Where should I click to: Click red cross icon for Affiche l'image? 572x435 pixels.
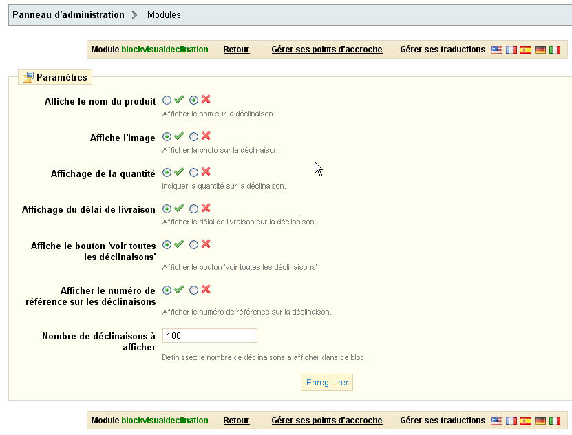click(x=206, y=136)
